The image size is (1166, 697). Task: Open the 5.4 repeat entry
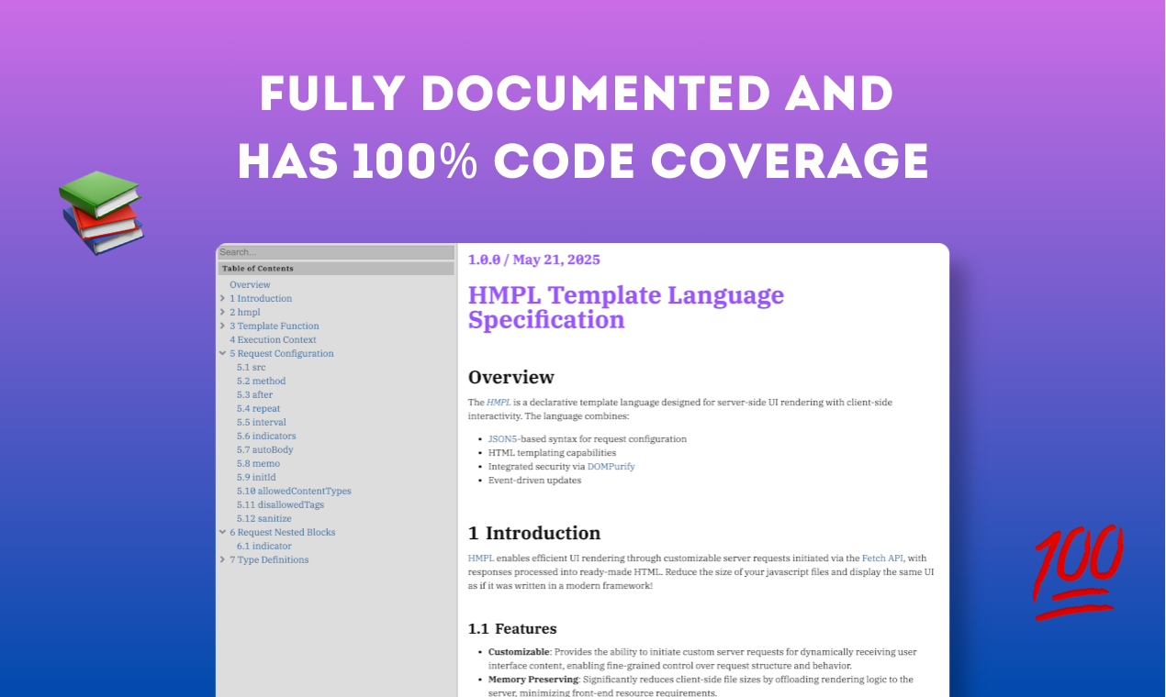coord(259,409)
